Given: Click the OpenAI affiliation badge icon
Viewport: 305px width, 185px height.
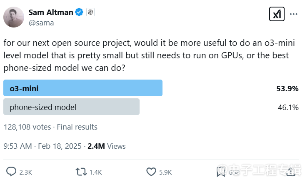Looking at the screenshot, I should [x=90, y=12].
